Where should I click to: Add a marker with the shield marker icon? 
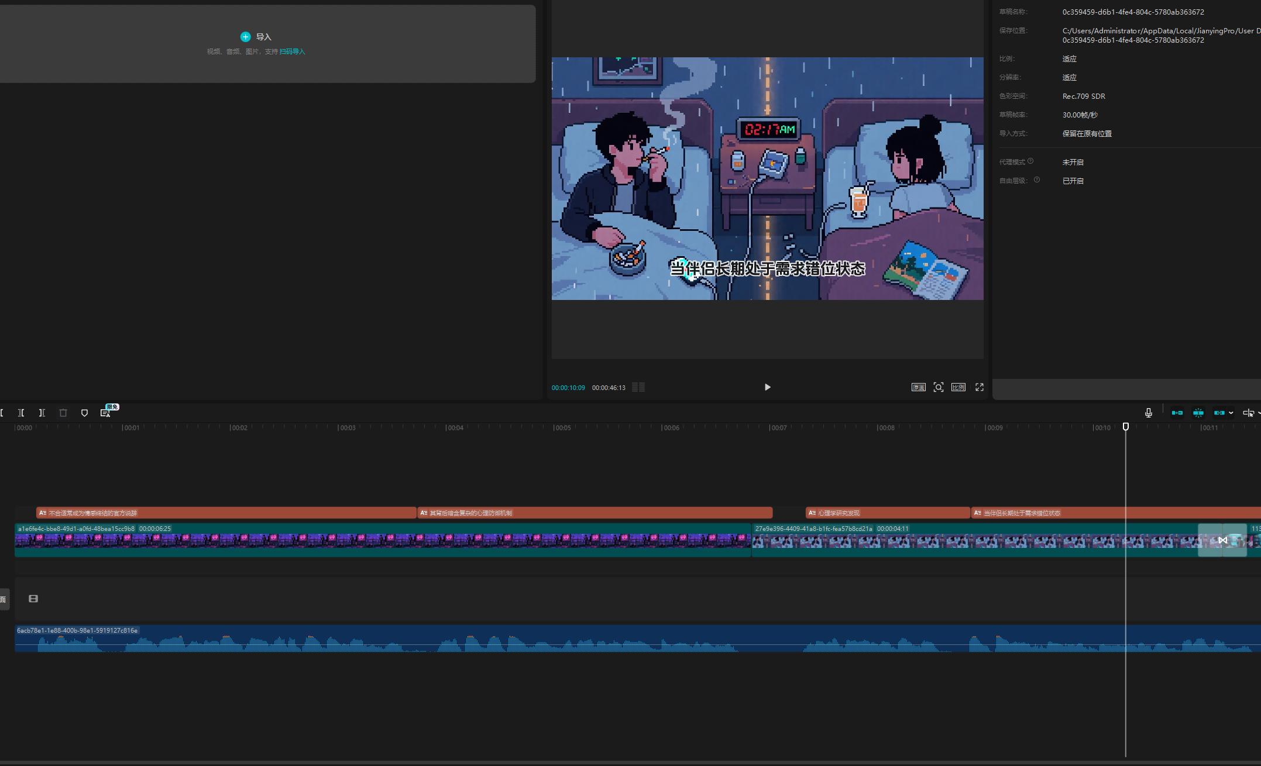pos(84,413)
